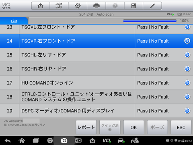193x145 pixels.
Task: Launch the Chrome browser from the navigation bar
Action: [x=50, y=141]
